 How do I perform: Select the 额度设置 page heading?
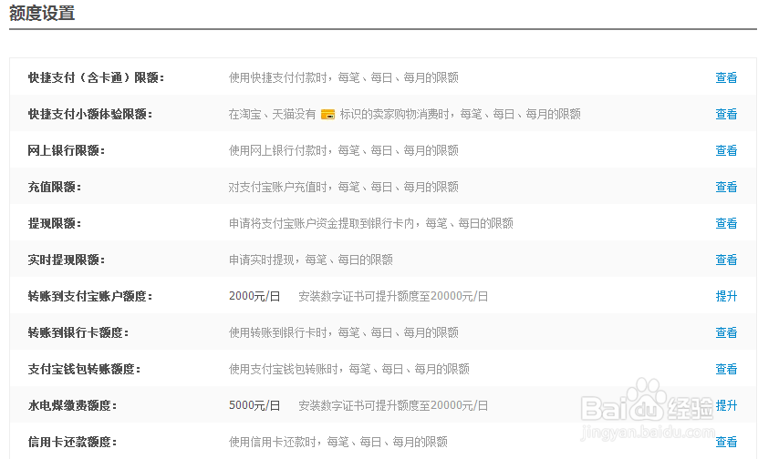42,13
